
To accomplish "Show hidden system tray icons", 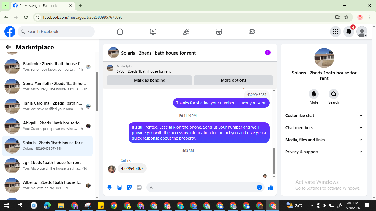I will click(x=312, y=206).
